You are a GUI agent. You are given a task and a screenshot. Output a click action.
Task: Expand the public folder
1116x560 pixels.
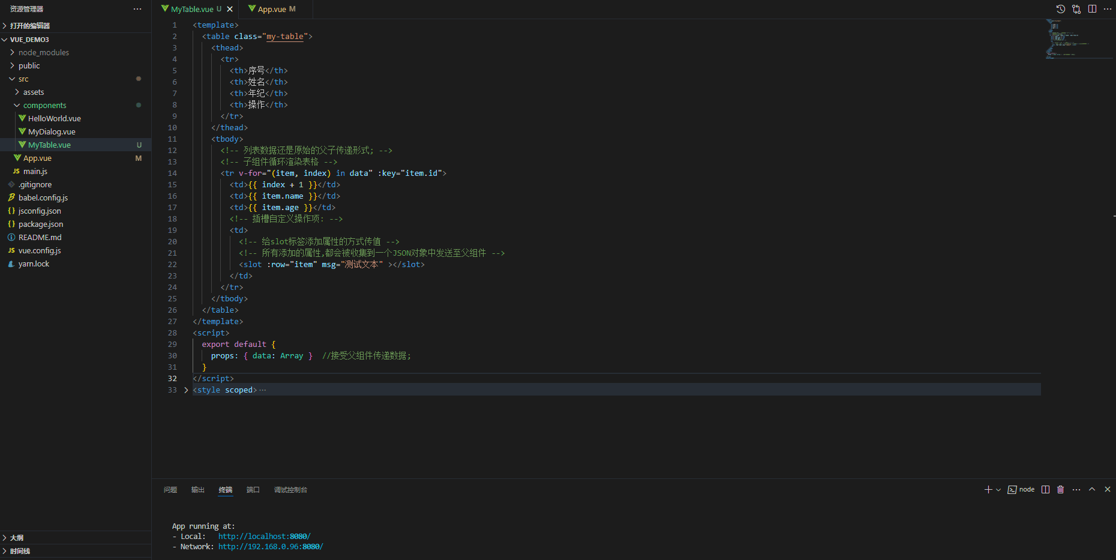(76, 65)
